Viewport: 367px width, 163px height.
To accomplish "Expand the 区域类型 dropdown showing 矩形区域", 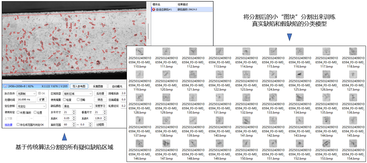I will [78, 94].
